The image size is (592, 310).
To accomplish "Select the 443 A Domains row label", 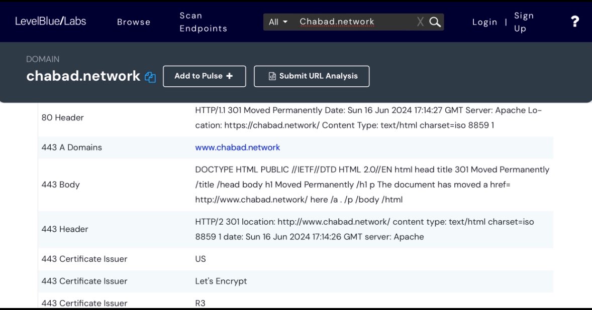I will [x=72, y=147].
